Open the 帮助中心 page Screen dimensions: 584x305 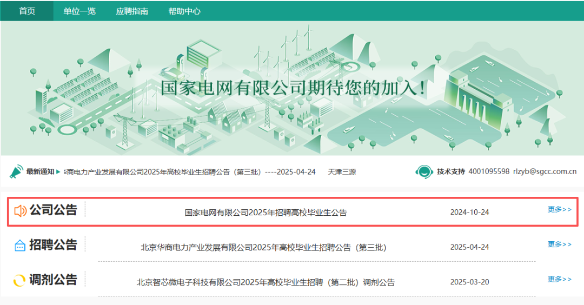click(x=184, y=11)
